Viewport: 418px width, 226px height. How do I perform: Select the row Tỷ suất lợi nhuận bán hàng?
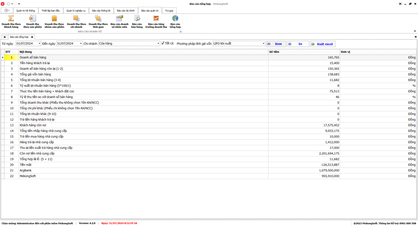(209, 86)
